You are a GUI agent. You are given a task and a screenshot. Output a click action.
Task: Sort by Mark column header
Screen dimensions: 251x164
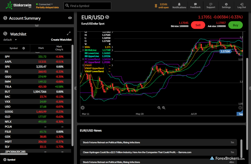click(41, 48)
